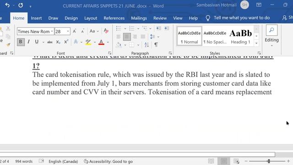
Task: Toggle Underline formatting
Action: (x=37, y=42)
